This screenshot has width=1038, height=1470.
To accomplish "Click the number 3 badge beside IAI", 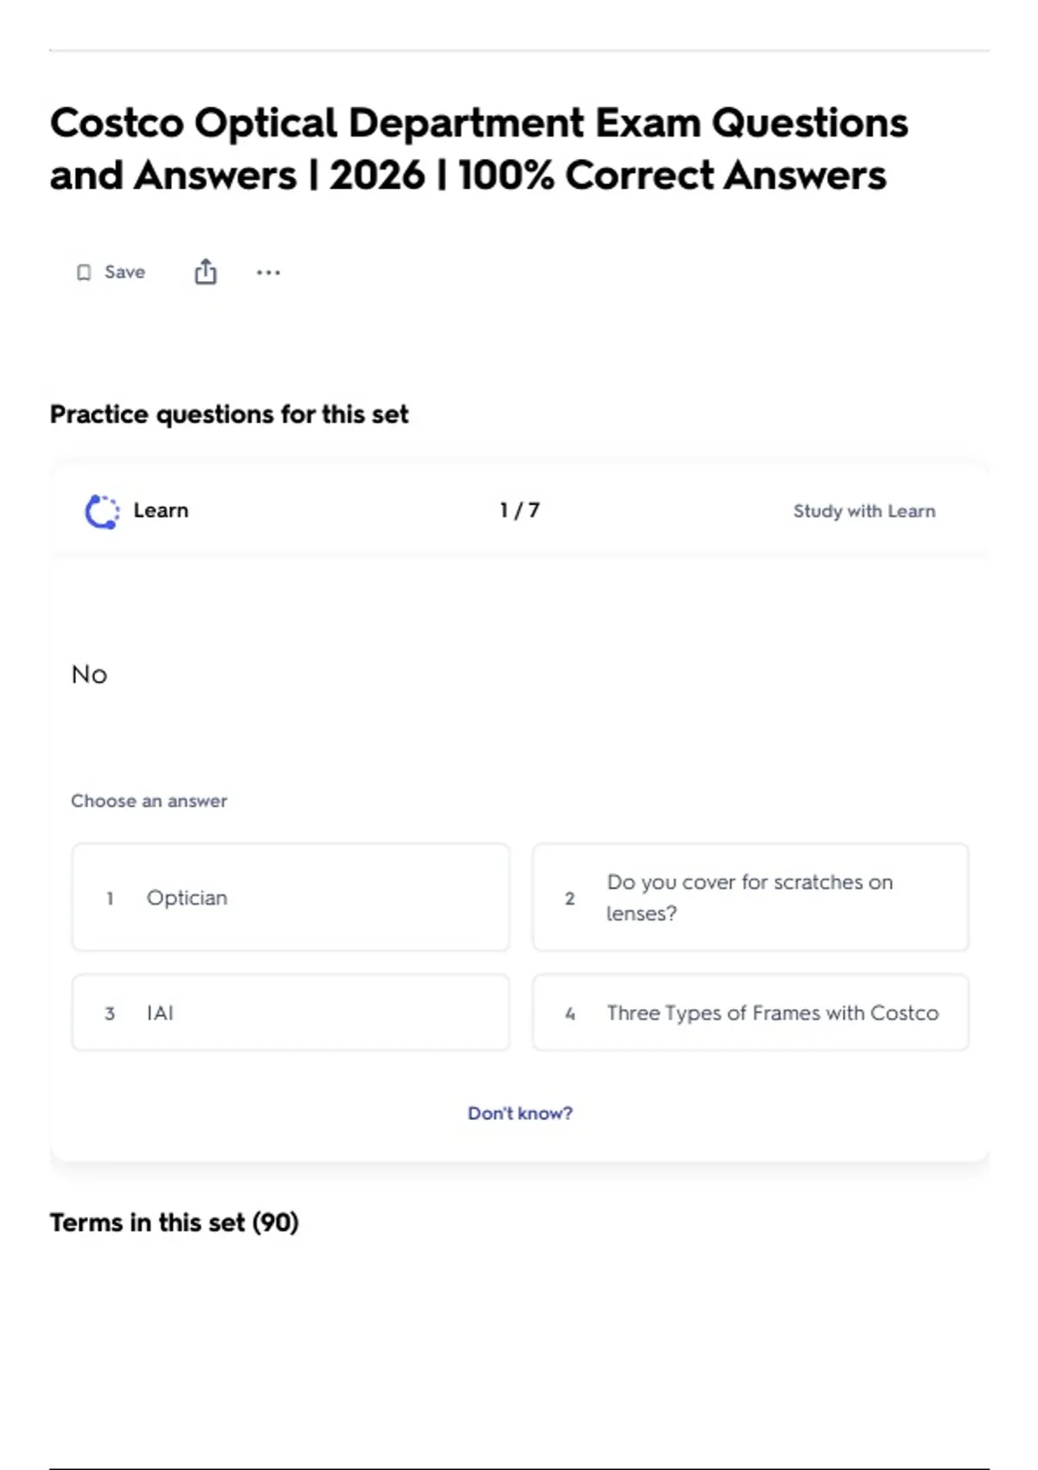I will [110, 1013].
